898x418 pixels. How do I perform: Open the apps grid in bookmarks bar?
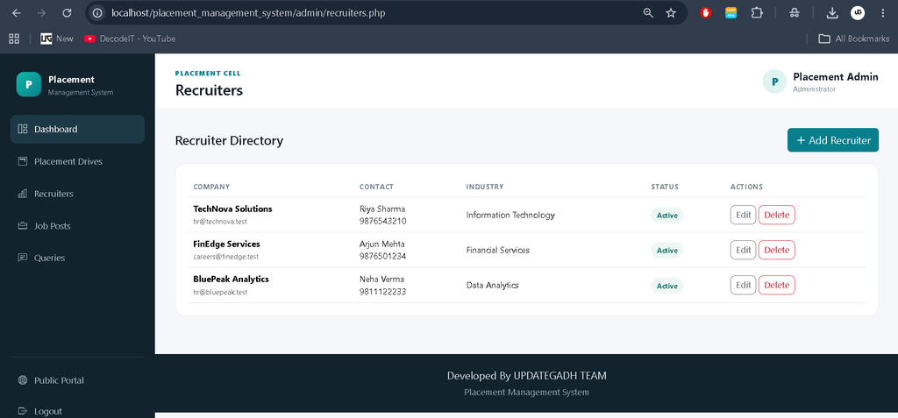point(14,39)
